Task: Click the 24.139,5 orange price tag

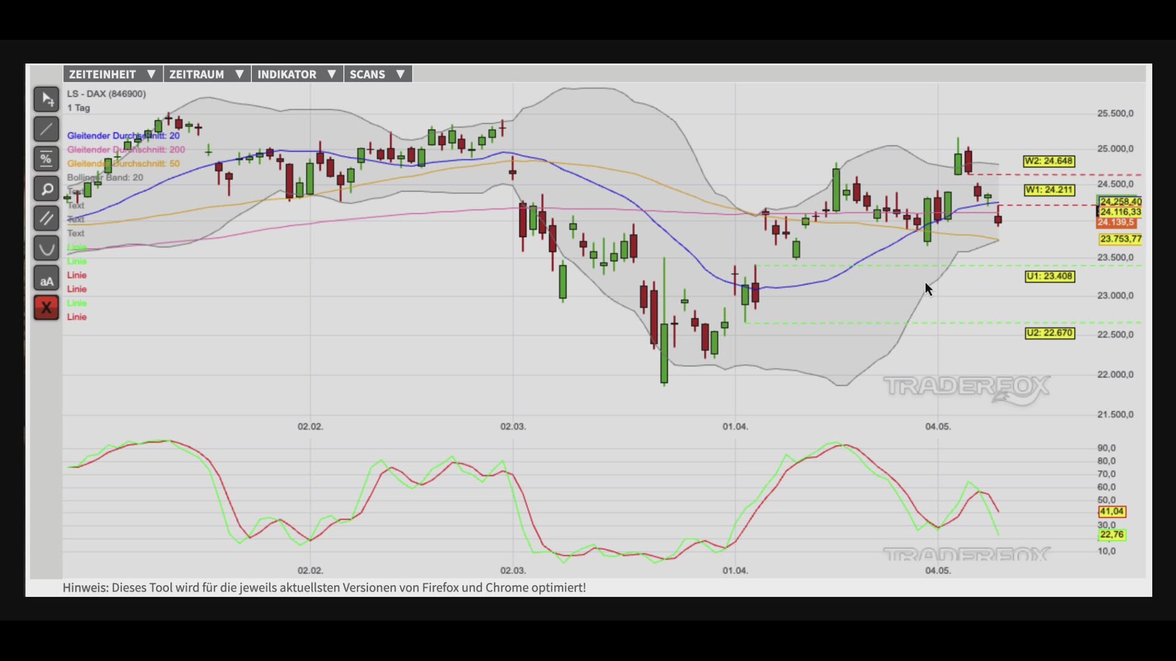Action: [1116, 223]
